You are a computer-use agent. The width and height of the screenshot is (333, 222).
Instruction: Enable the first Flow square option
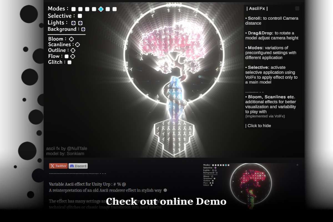click(67, 56)
